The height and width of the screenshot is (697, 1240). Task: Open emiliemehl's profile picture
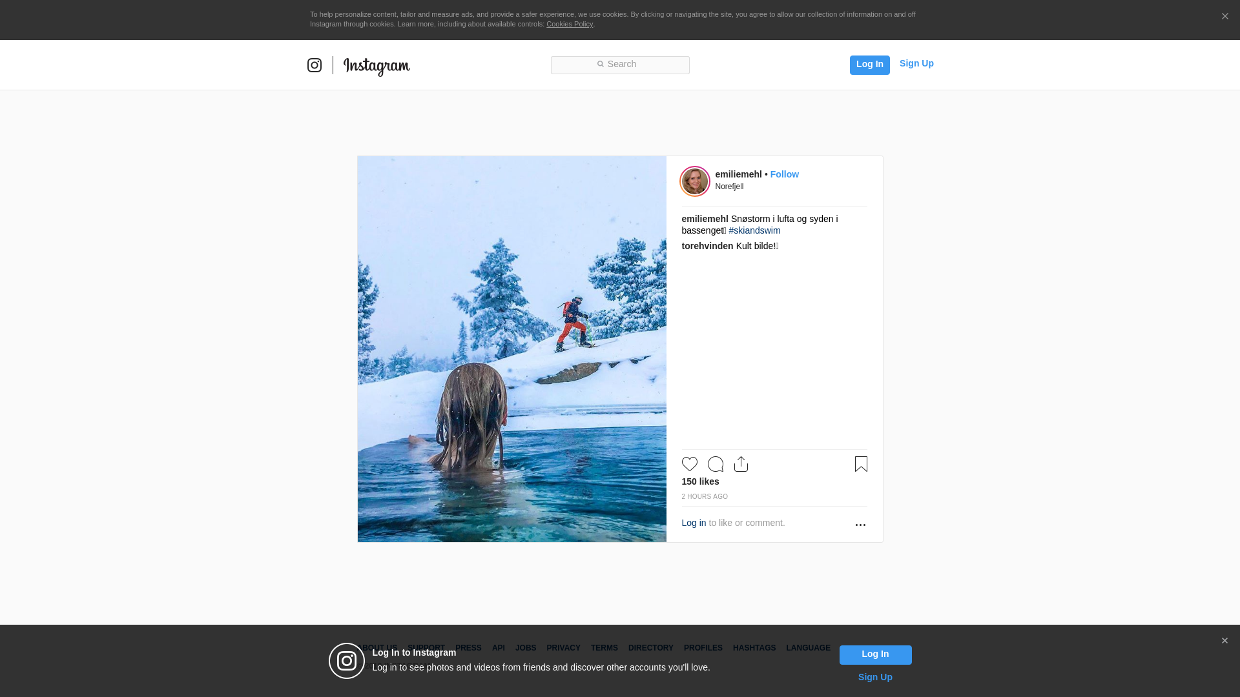coord(695,181)
